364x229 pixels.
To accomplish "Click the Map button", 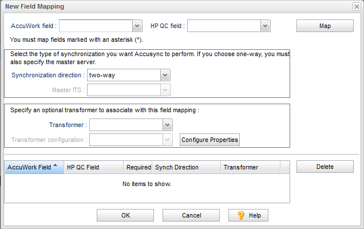I will tap(325, 26).
